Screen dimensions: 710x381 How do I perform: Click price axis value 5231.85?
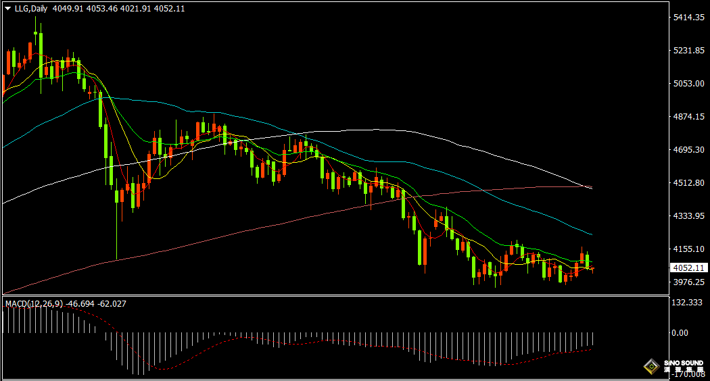pyautogui.click(x=689, y=50)
